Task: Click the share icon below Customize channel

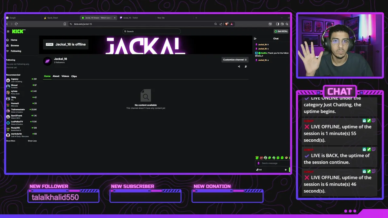Action: [239, 67]
